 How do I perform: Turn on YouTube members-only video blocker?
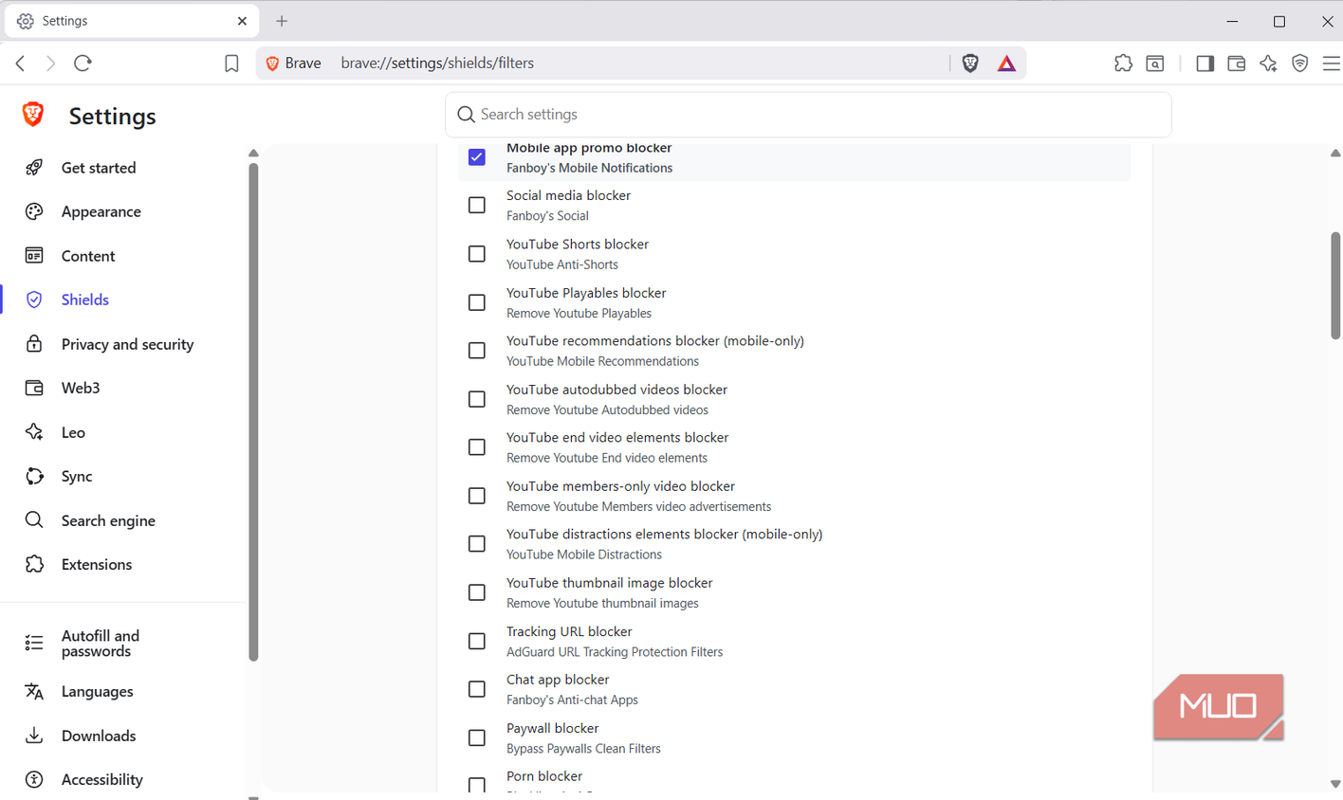point(477,496)
